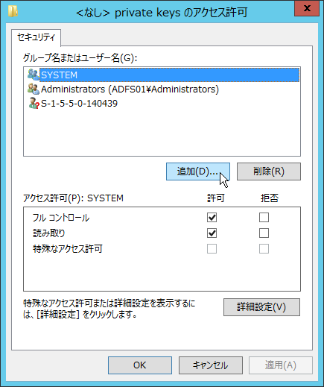Viewport: 324px width, 387px height.
Task: Click the disabled Deny box for 特殊なアクセス許可
Action: click(x=264, y=248)
